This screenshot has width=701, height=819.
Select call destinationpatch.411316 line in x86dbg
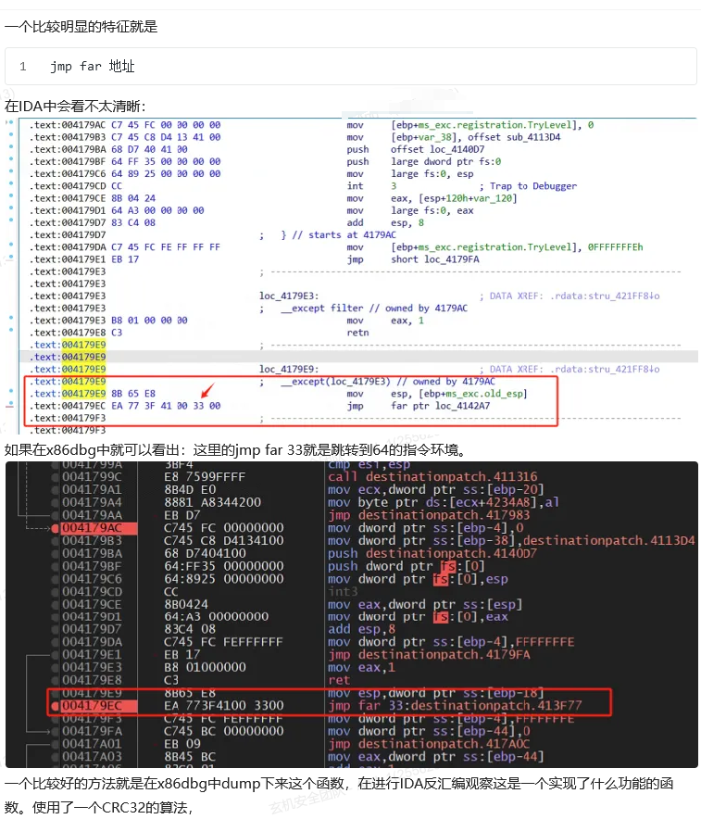[432, 476]
